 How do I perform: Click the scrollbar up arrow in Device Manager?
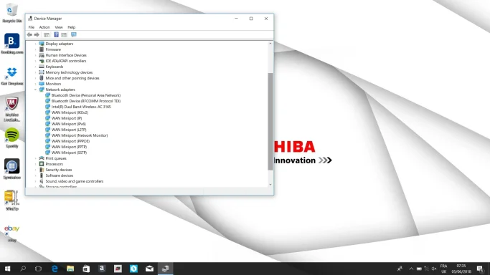(x=270, y=44)
